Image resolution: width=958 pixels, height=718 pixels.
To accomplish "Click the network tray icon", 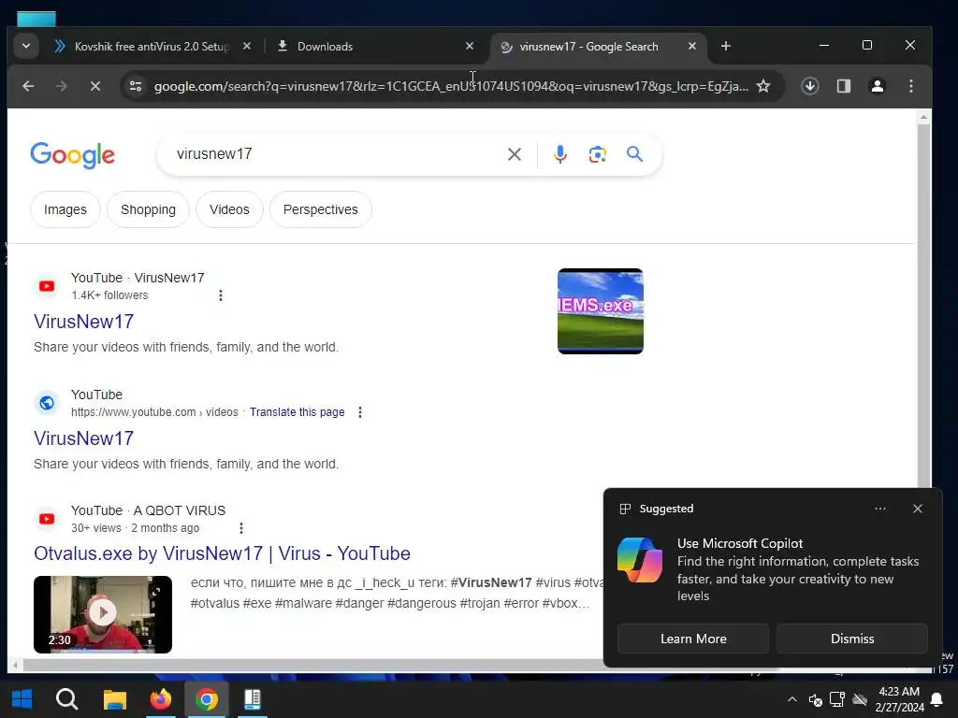I will (x=837, y=699).
